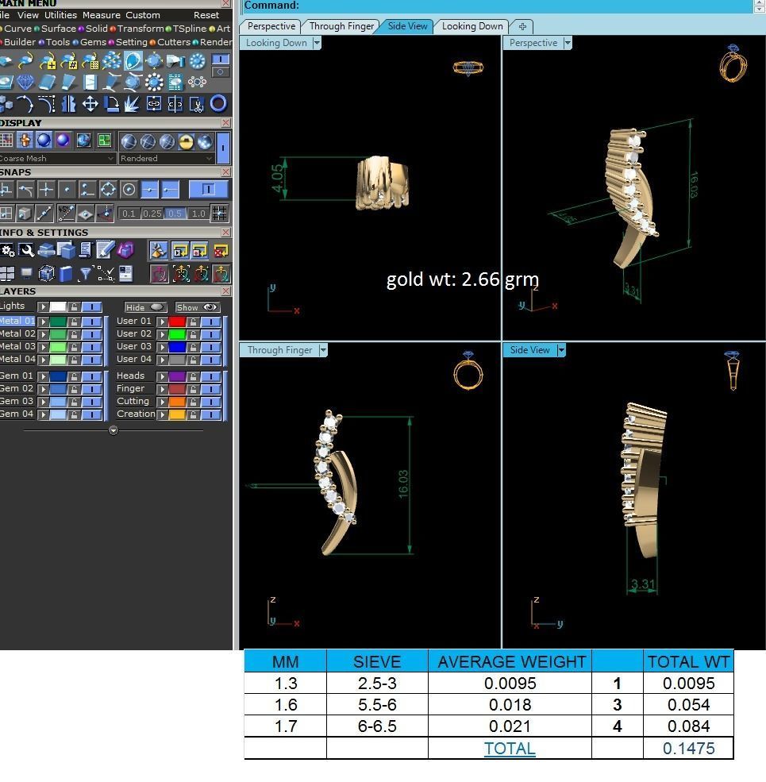Screen dimensions: 766x782
Task: Select the teardrop gem tool highlighted in Gems toolbar
Action: (x=133, y=61)
